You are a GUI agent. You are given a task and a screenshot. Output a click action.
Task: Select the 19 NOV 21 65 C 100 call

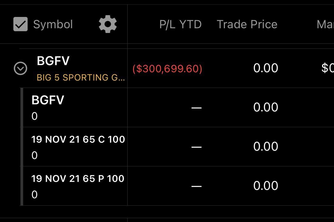(78, 139)
